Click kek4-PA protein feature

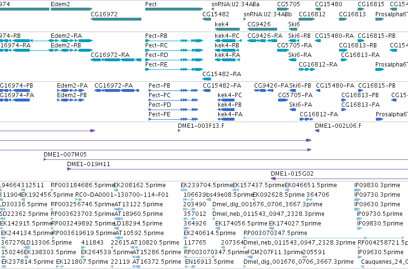pos(226,119)
